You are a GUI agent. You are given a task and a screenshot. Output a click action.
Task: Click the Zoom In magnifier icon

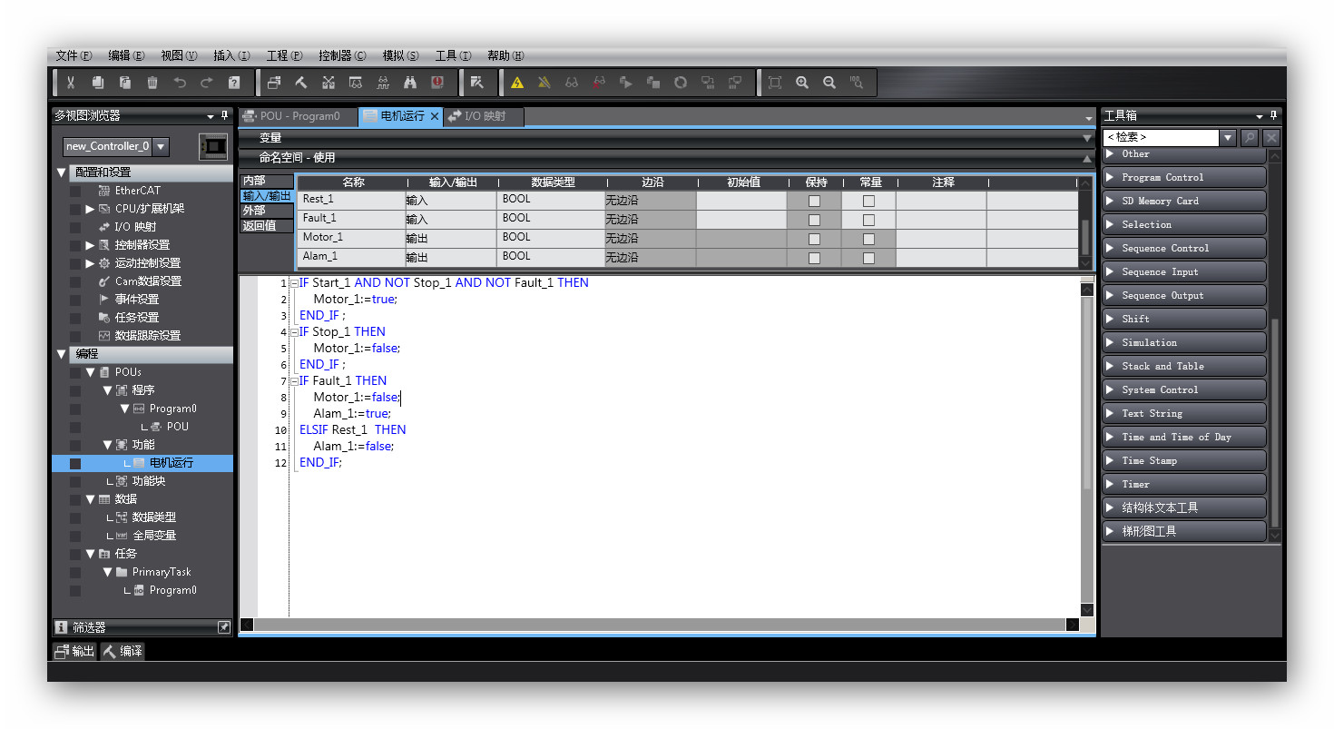pyautogui.click(x=802, y=83)
